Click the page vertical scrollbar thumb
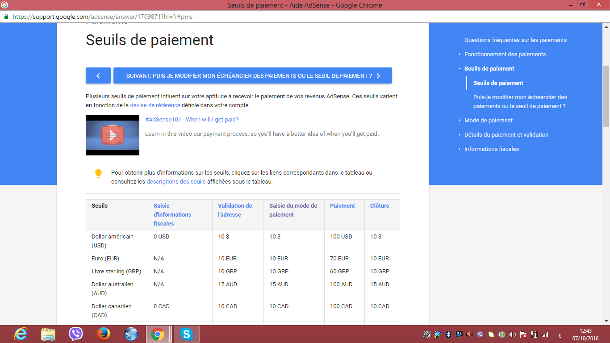610x343 pixels. click(606, 96)
